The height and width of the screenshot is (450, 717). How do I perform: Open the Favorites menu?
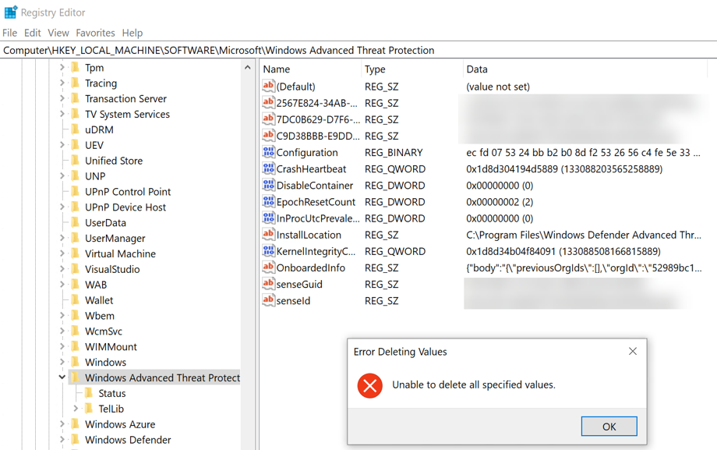96,33
